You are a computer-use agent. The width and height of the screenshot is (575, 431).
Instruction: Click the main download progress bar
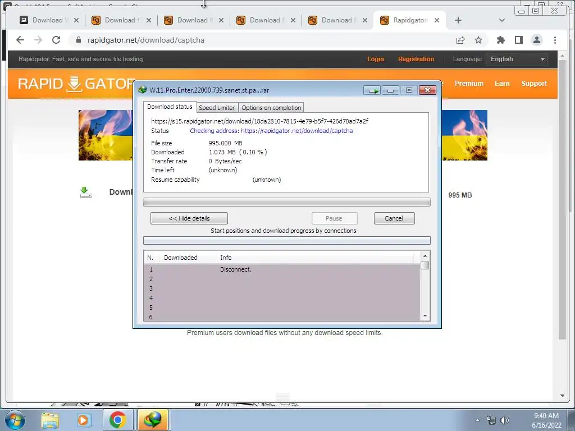point(287,202)
